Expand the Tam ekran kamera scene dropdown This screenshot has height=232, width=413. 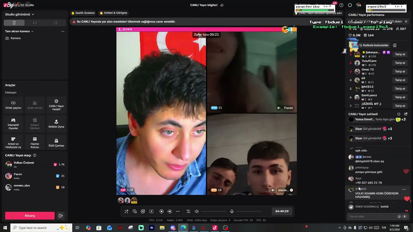tap(19, 31)
